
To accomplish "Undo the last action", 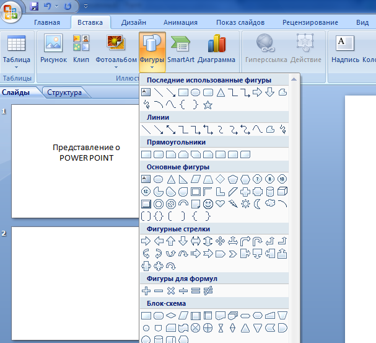I will click(47, 6).
